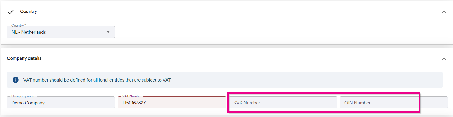
Task: Select the NL - Netherlands combo box
Action: (x=61, y=32)
